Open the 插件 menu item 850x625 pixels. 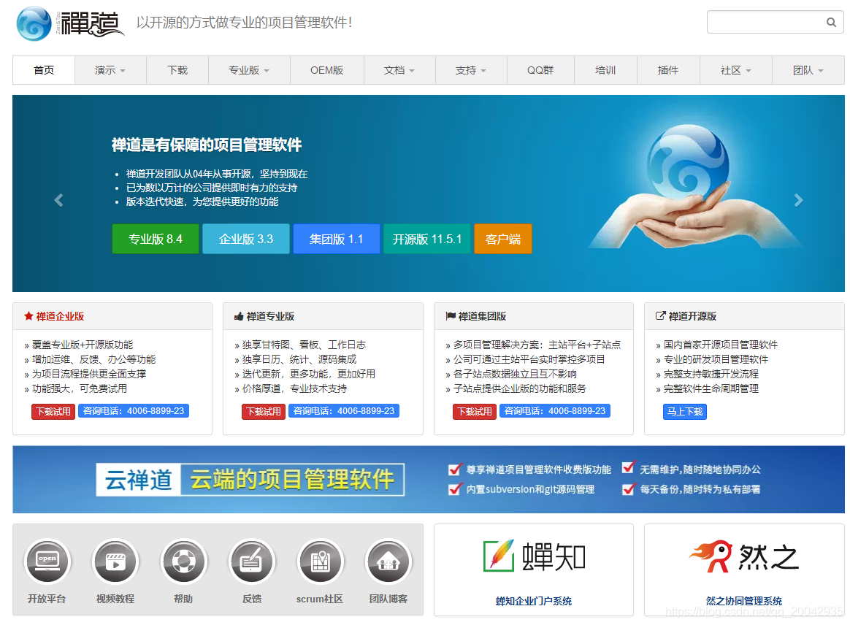(668, 70)
